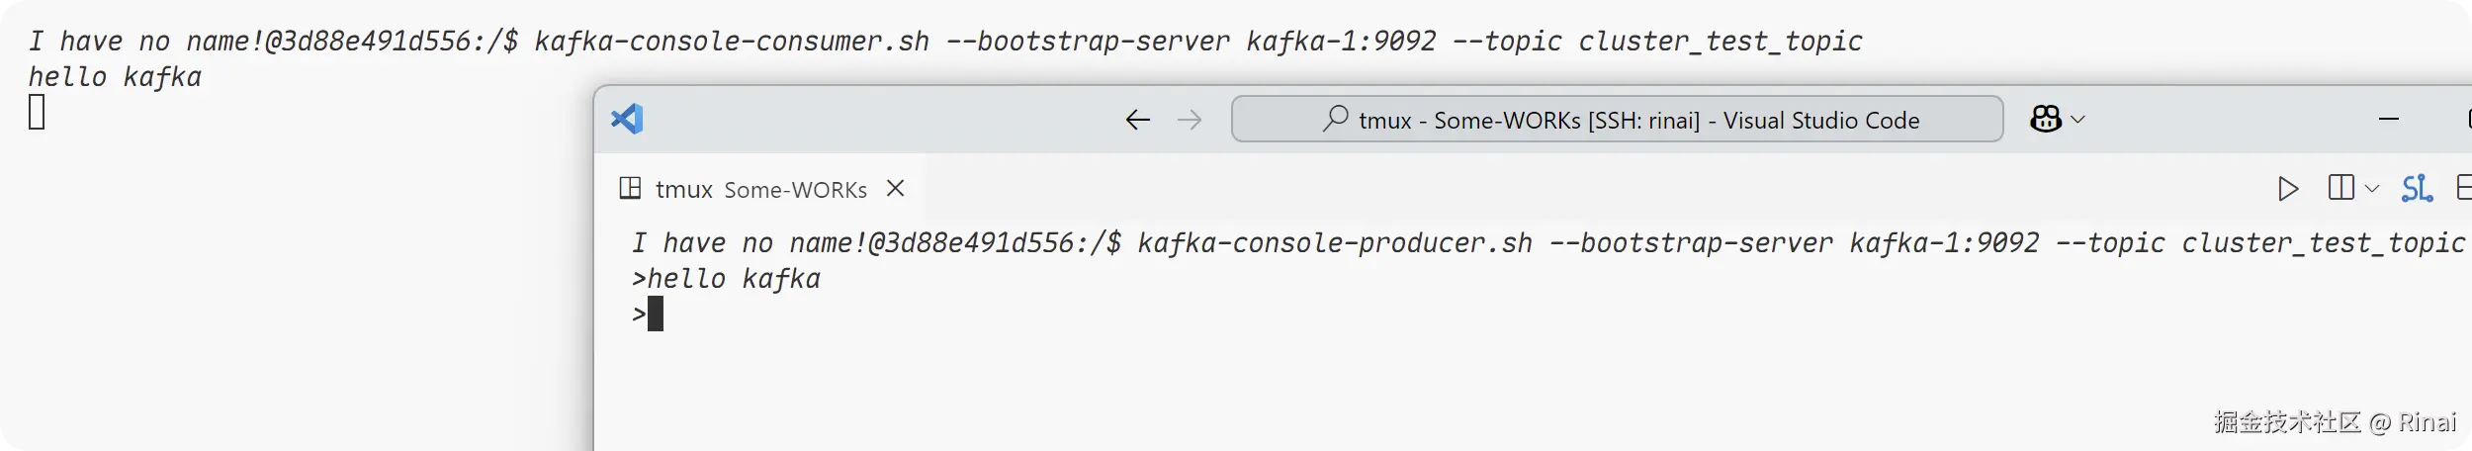Click the Run play triangle button

tap(2288, 188)
